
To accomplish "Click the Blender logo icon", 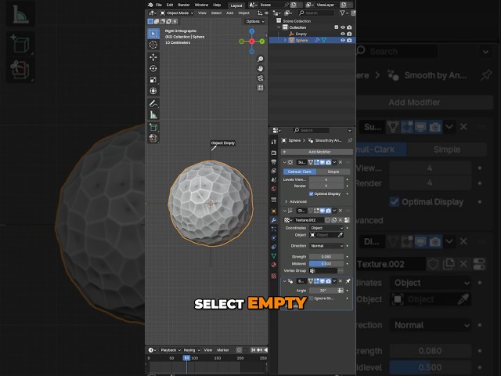I will (150, 5).
